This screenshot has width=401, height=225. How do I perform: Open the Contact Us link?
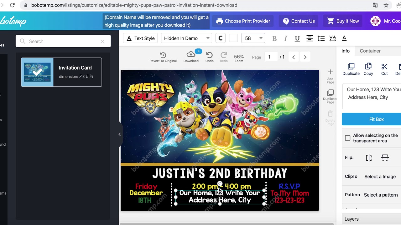pos(299,21)
